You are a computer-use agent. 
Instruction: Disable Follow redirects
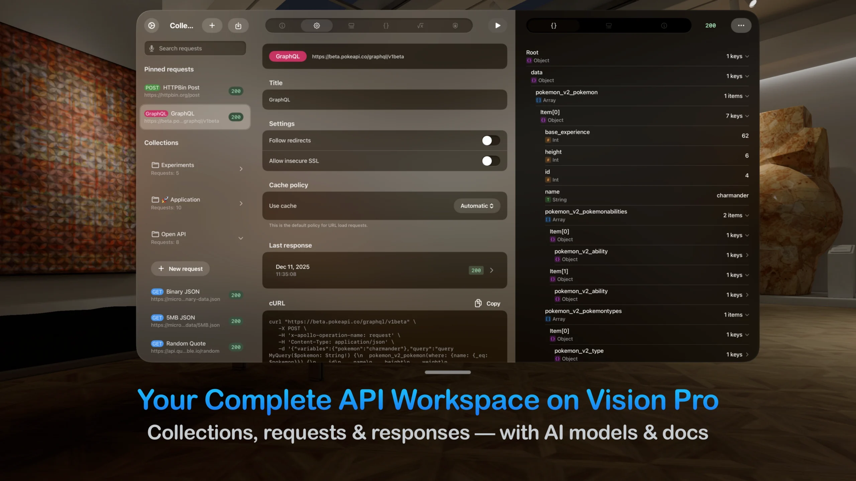pyautogui.click(x=490, y=140)
